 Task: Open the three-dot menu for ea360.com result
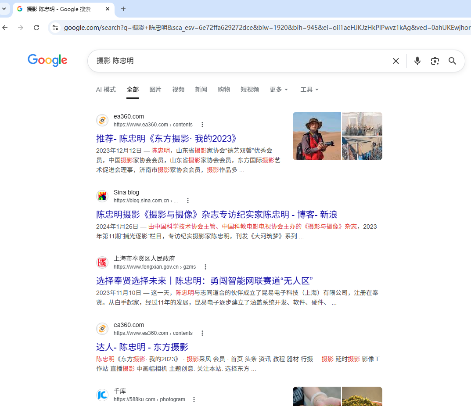(202, 124)
